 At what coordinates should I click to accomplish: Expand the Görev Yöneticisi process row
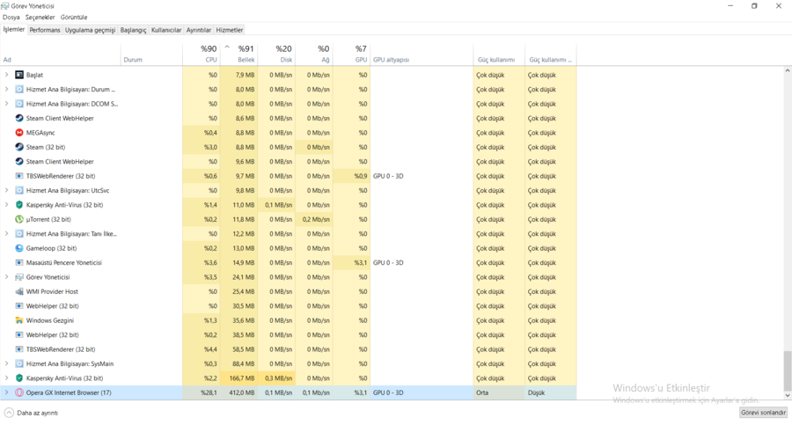(7, 277)
